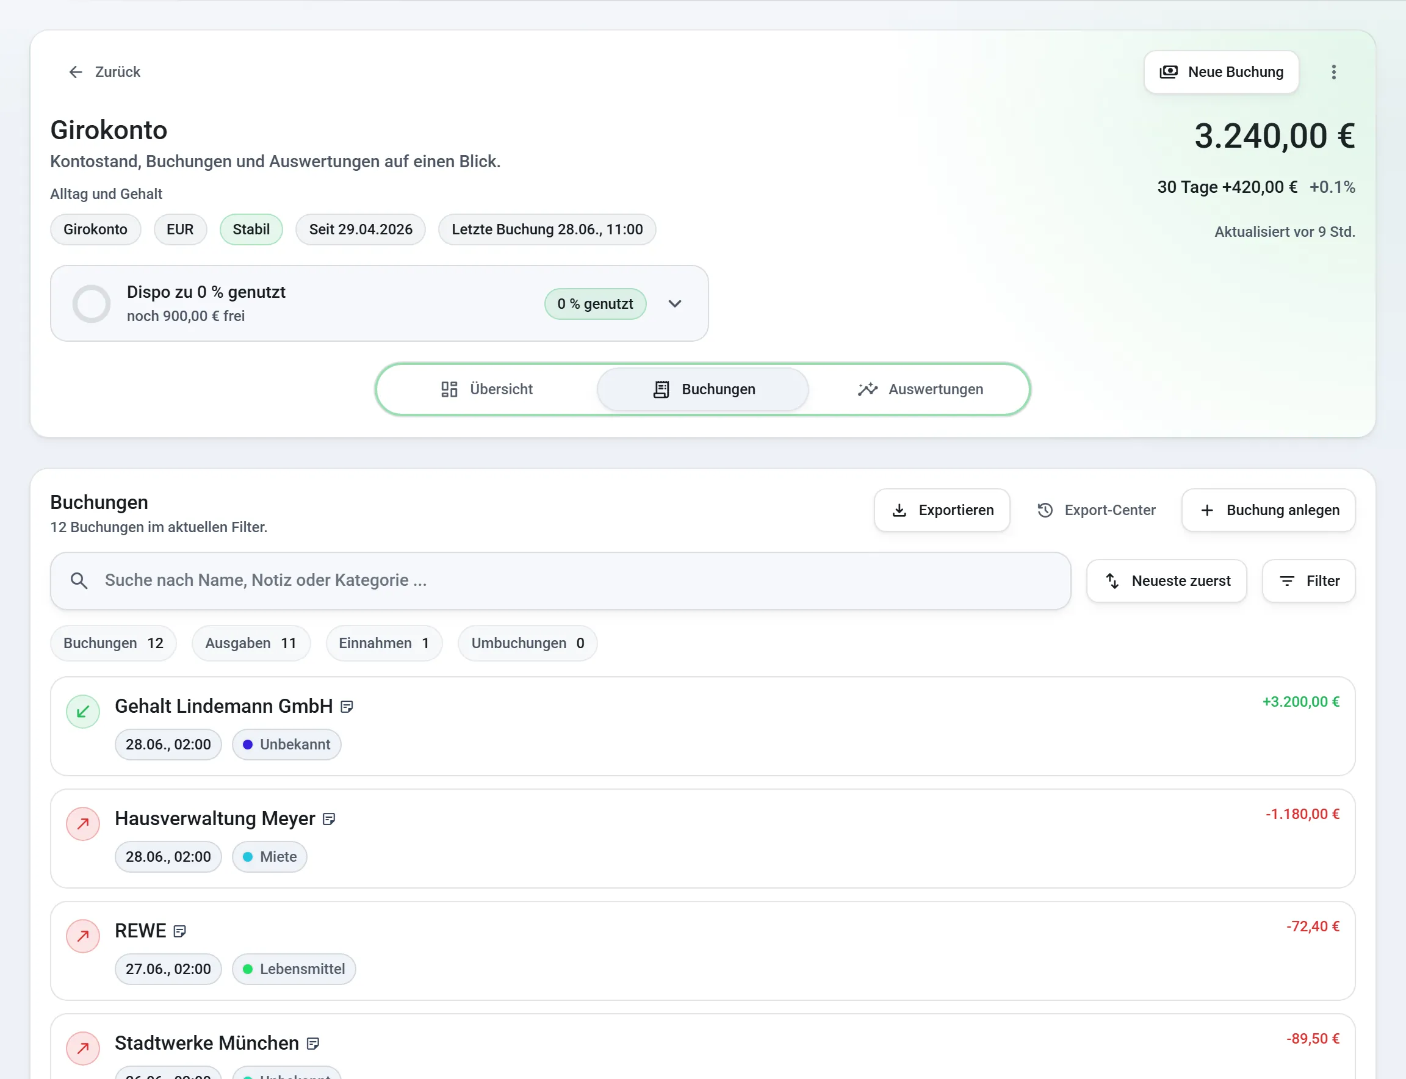Click the incoming arrow icon of the Gehalt booking
Screen dimensions: 1406x1079
tap(83, 712)
